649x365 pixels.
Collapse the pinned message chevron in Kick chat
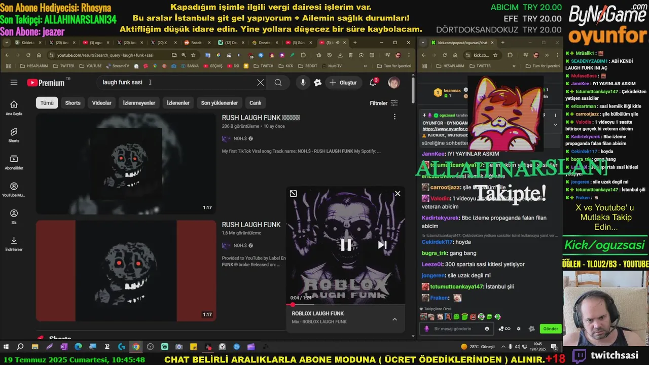coord(555,124)
